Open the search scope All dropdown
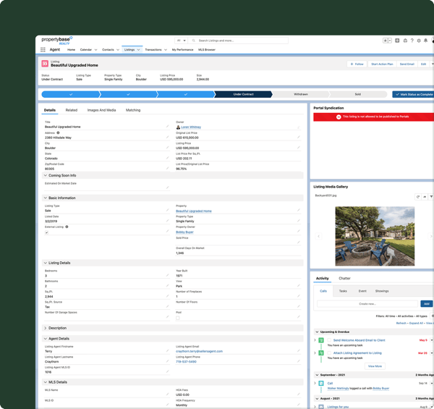This screenshot has height=409, width=434. tap(182, 41)
